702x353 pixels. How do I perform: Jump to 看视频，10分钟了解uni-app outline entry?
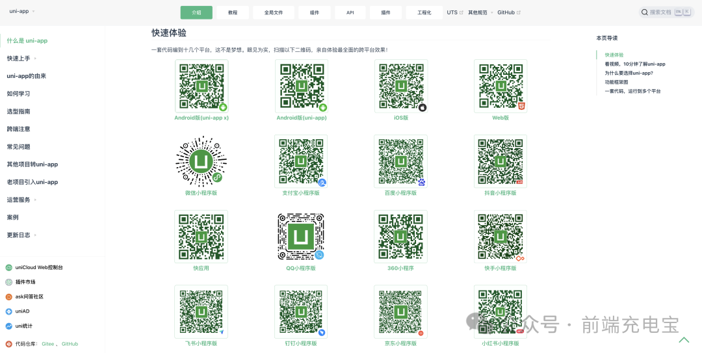(x=635, y=64)
